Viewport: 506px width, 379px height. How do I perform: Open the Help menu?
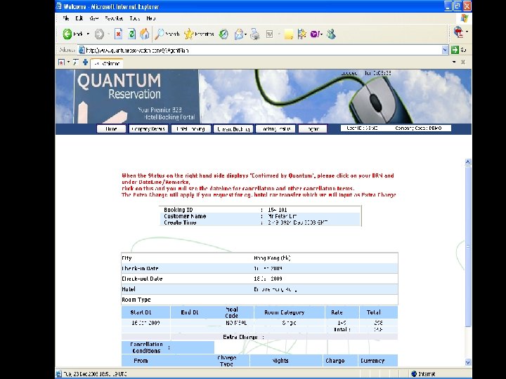150,18
